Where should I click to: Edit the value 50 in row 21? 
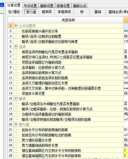coord(126,129)
